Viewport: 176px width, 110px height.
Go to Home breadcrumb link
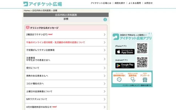pos(27,10)
